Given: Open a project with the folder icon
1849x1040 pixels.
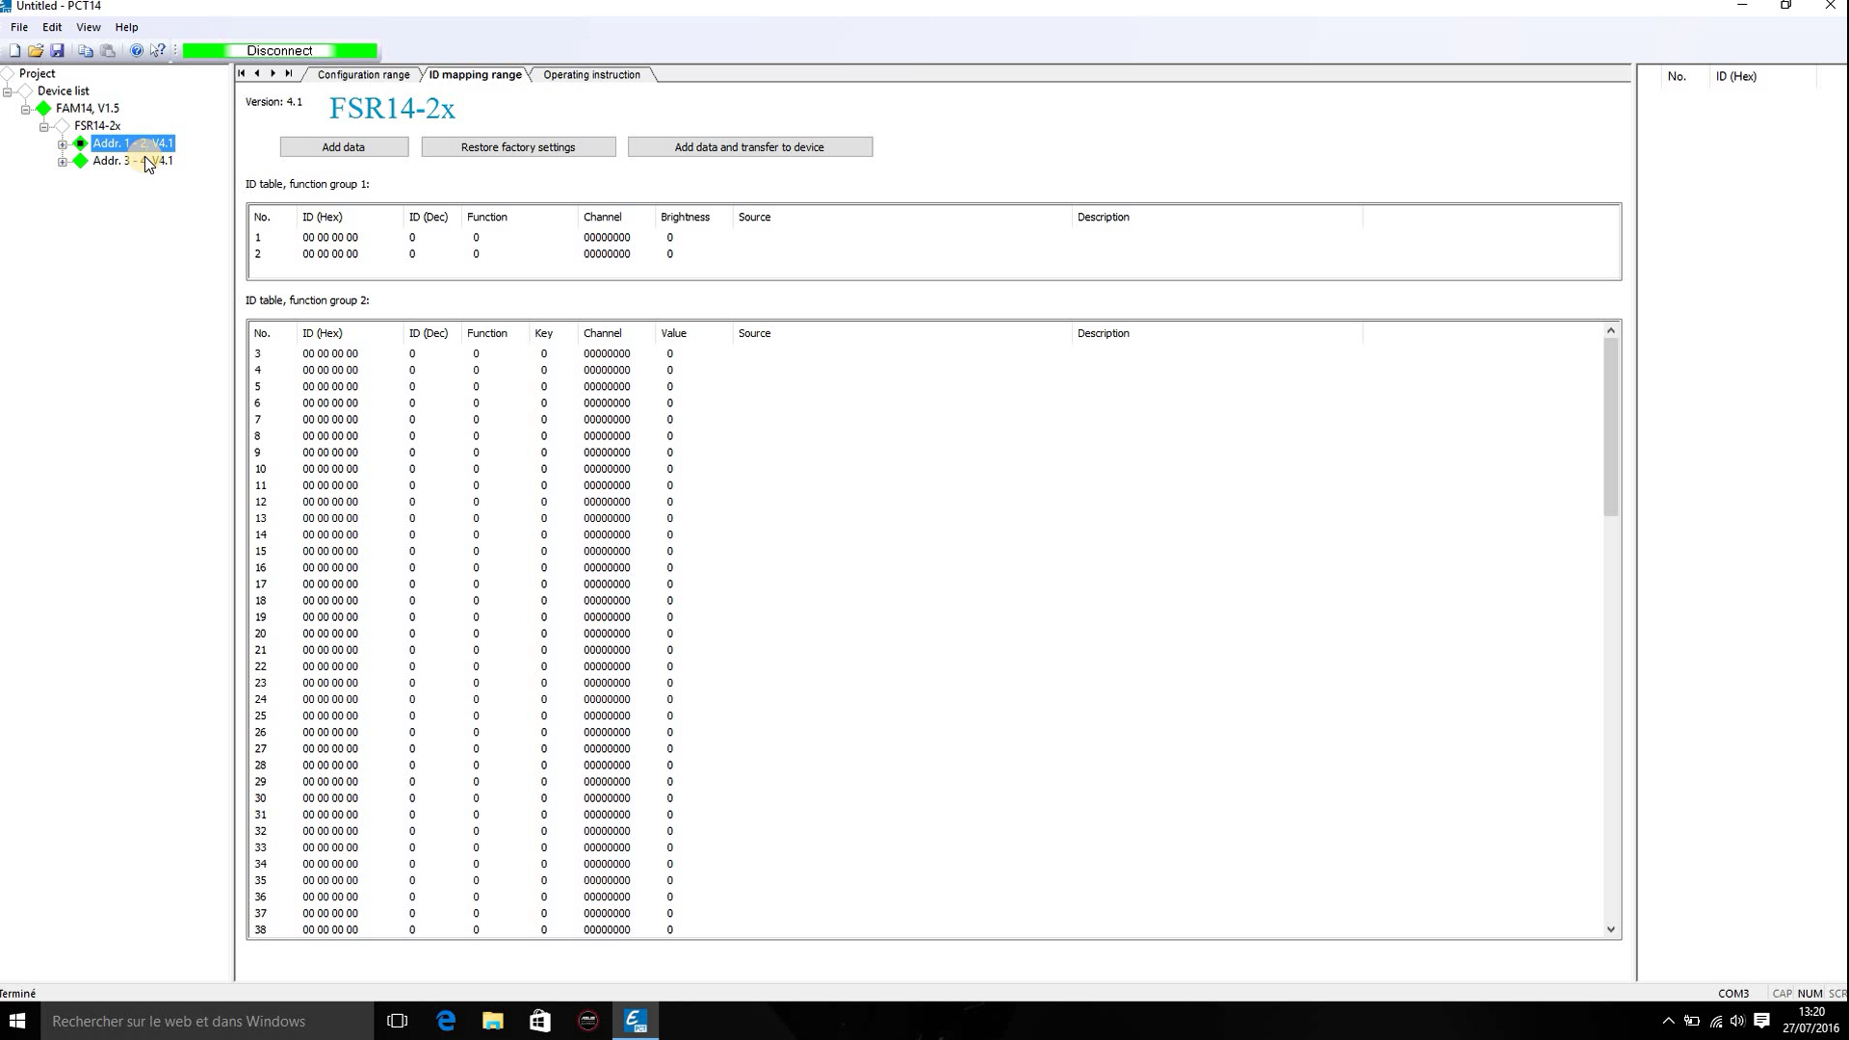Looking at the screenshot, I should coord(36,51).
